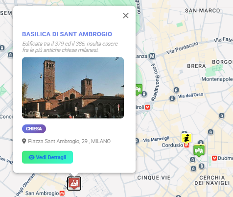Click the green castle marker beside popup
233x197 pixels.
click(x=139, y=90)
